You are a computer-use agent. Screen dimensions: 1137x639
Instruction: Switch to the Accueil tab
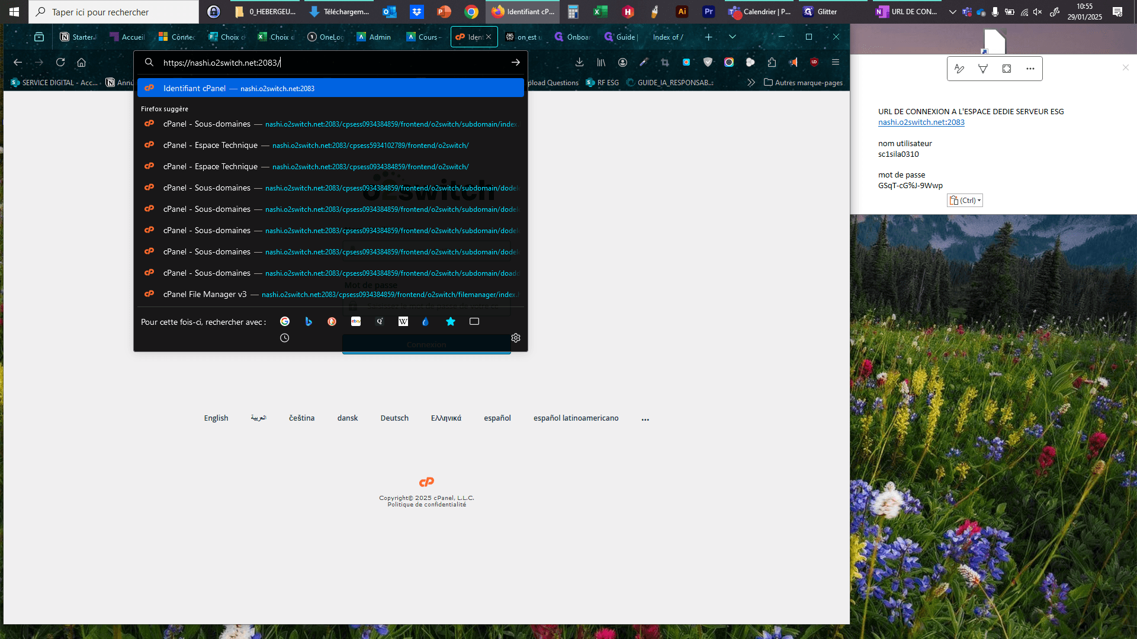(x=127, y=37)
